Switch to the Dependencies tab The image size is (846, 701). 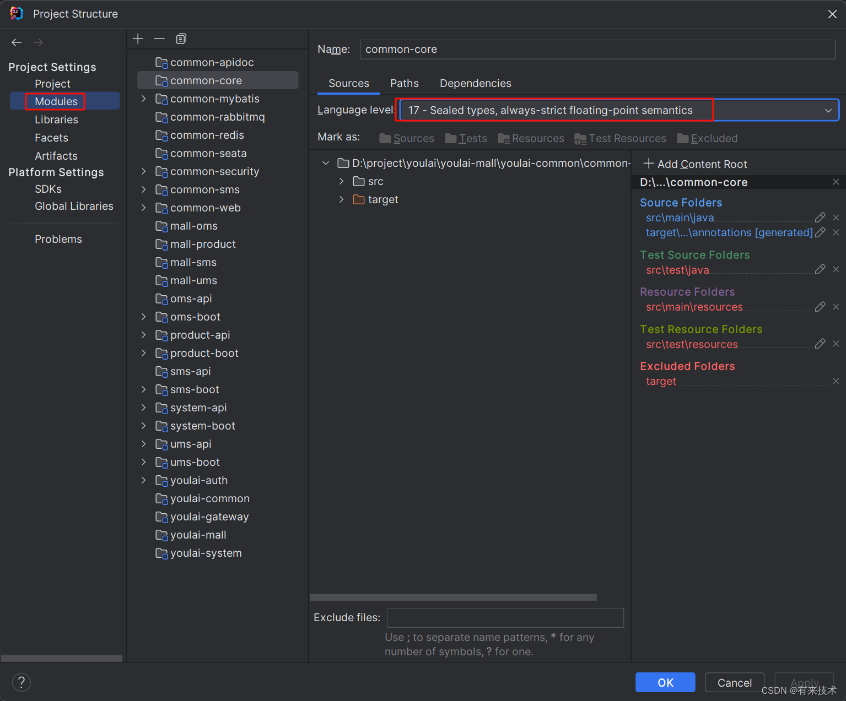(x=476, y=83)
